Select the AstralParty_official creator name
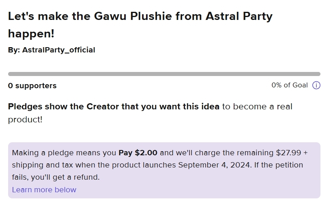The height and width of the screenshot is (213, 331). 59,50
